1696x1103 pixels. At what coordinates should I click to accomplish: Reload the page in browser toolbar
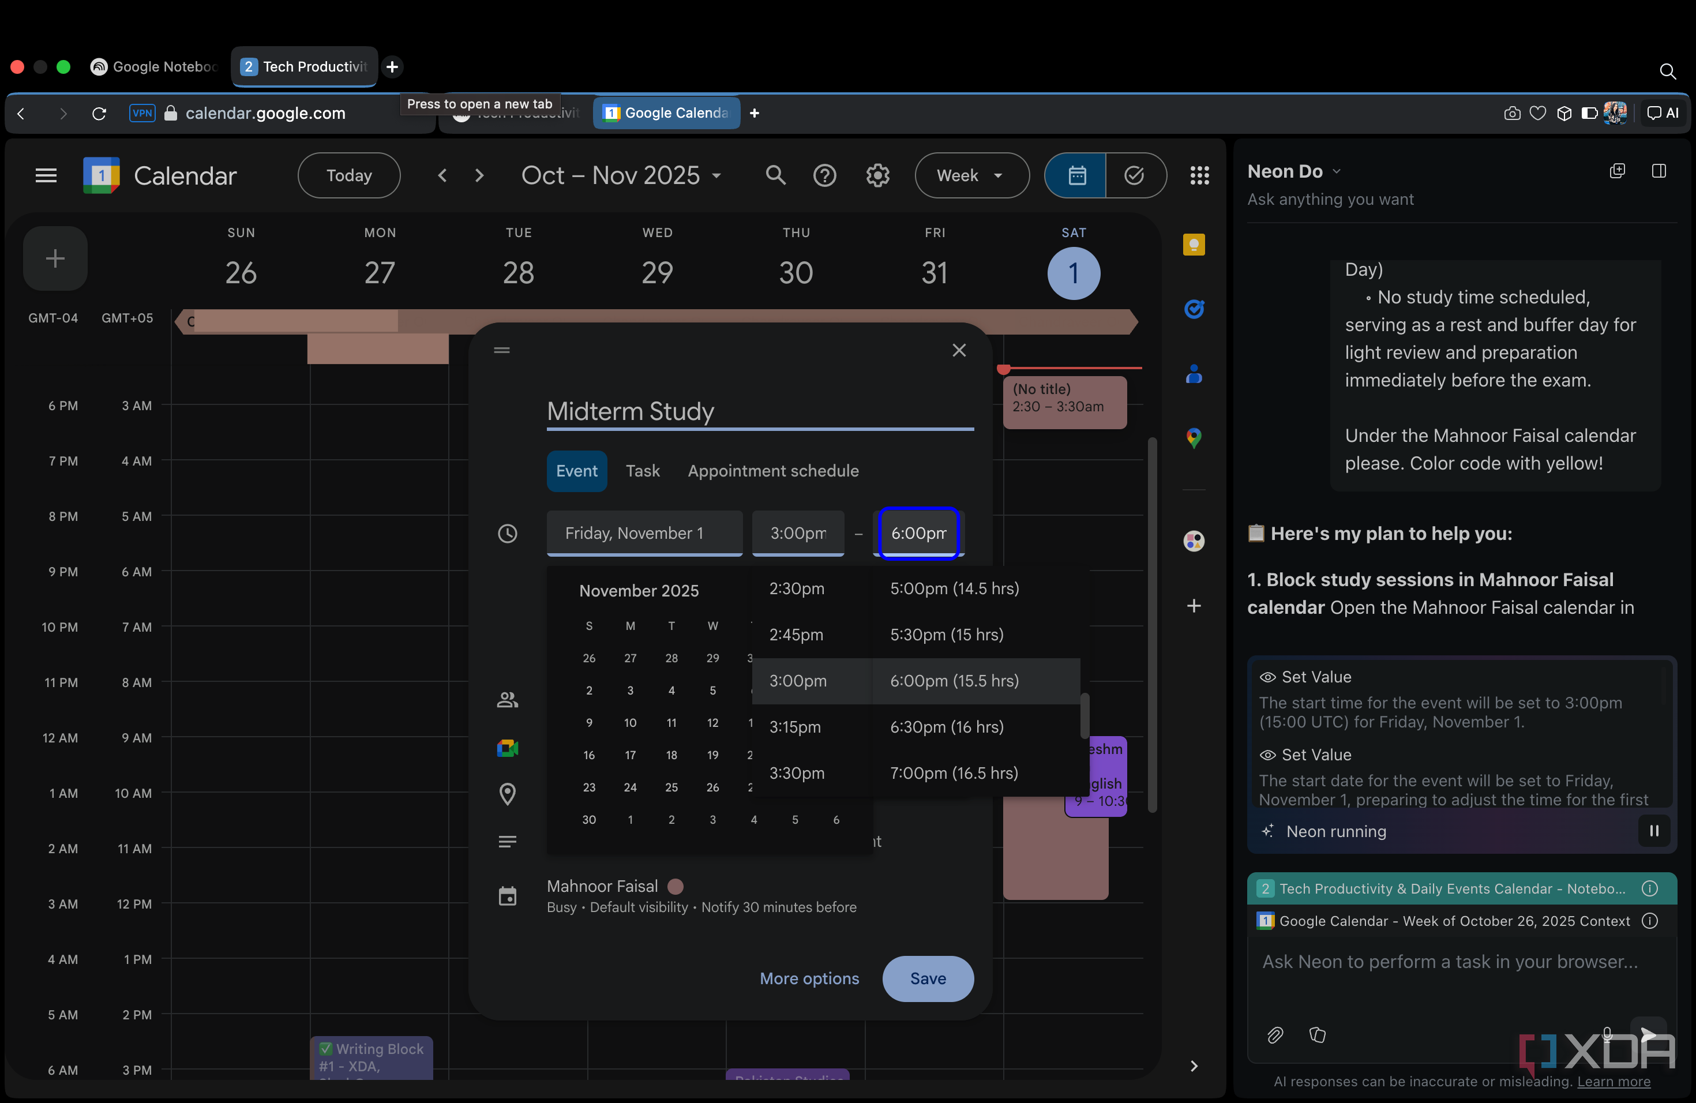[99, 113]
